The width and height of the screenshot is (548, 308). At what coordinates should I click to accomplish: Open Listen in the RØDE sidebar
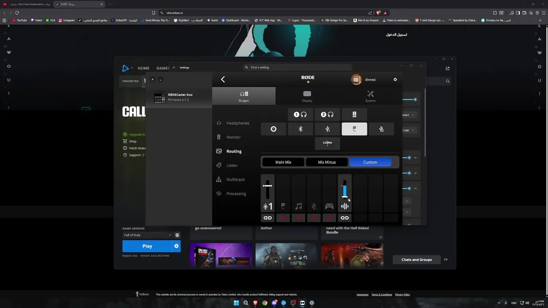[227, 166]
